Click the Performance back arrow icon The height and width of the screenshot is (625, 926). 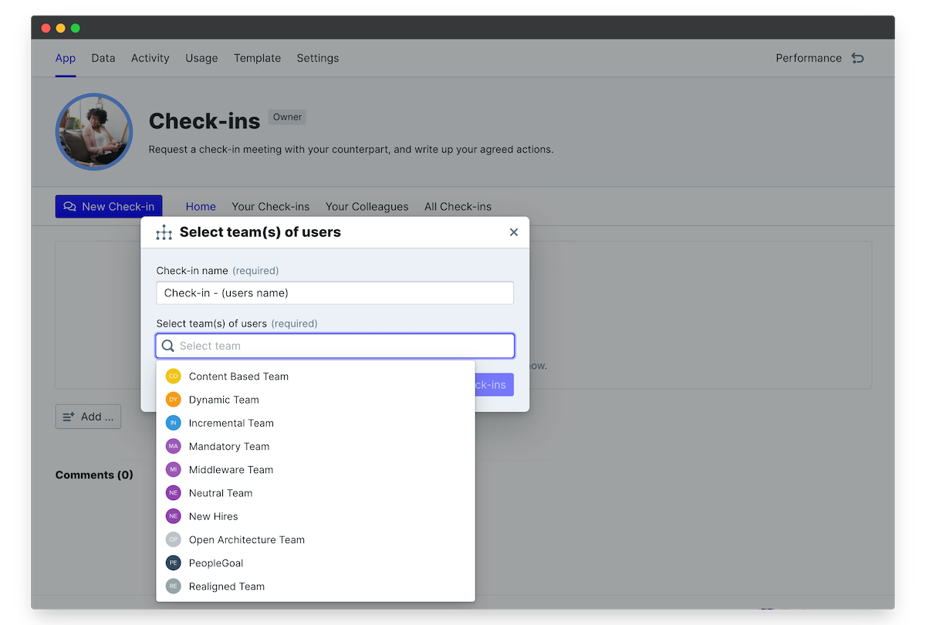tap(857, 58)
